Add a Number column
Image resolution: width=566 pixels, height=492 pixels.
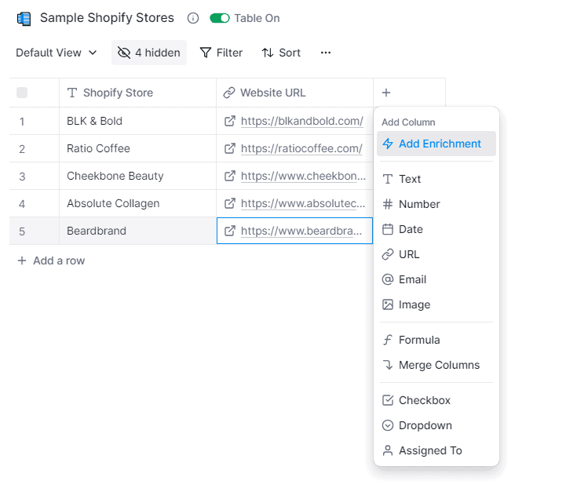436,204
